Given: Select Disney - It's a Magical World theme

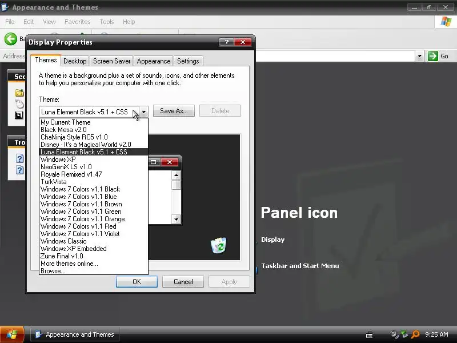Looking at the screenshot, I should (94, 145).
